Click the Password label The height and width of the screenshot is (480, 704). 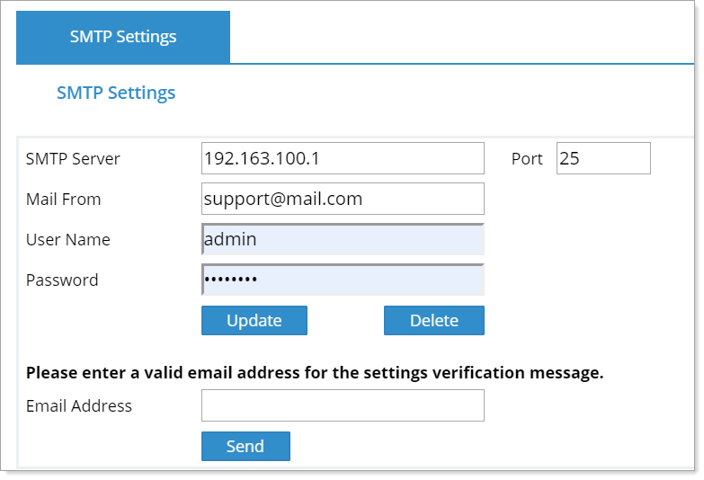click(62, 280)
